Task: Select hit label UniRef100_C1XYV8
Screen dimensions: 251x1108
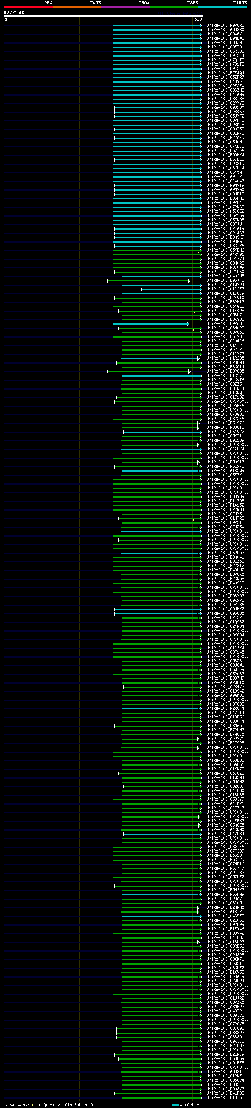Action: tap(225, 376)
